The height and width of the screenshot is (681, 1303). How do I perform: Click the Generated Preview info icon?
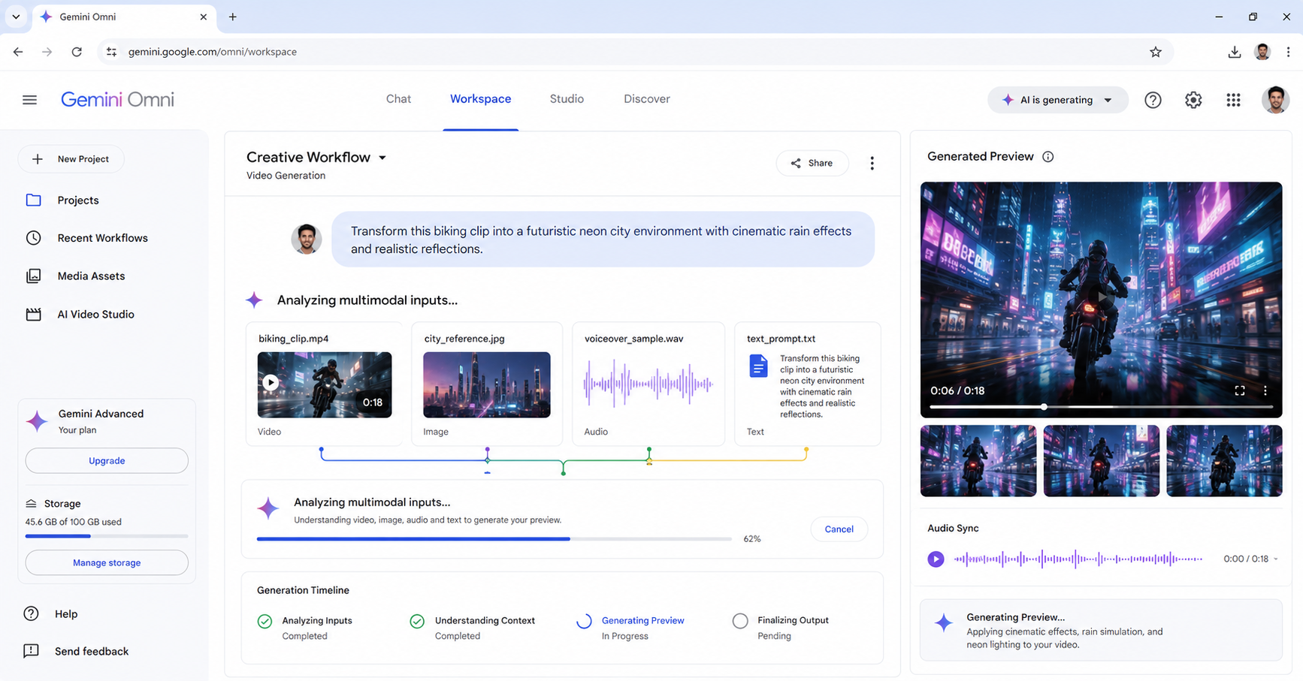[1048, 157]
